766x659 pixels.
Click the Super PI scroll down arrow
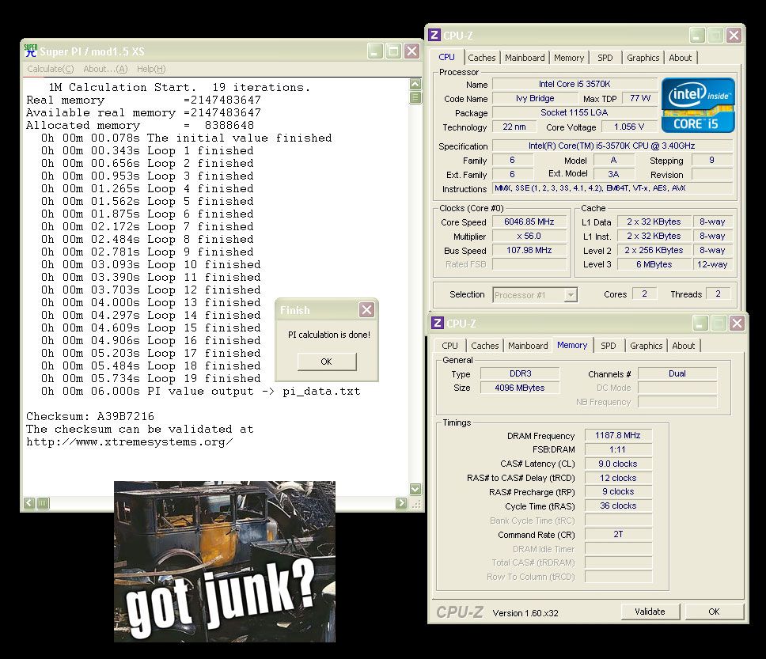pyautogui.click(x=415, y=489)
